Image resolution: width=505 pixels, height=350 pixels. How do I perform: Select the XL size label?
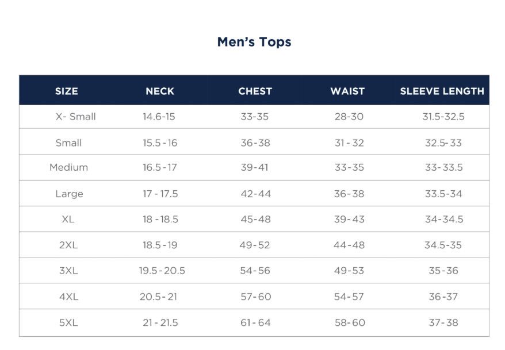point(68,220)
